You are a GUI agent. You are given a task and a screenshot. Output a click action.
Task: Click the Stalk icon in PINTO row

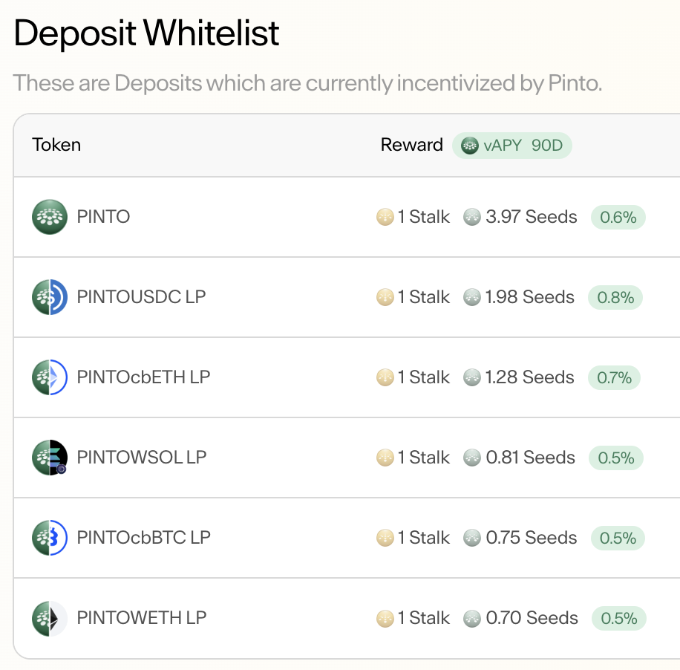point(385,217)
